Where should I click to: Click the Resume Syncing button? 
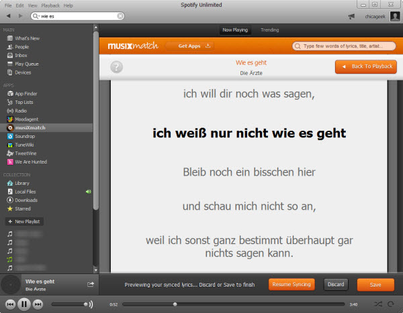292,285
